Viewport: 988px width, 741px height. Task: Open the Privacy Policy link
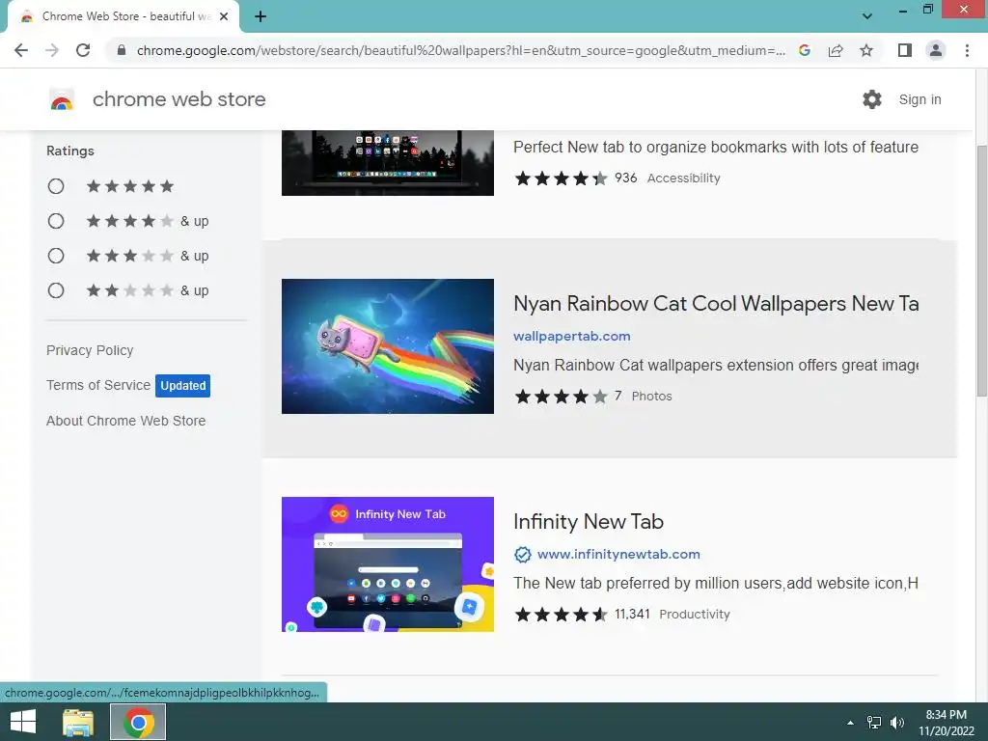(90, 350)
